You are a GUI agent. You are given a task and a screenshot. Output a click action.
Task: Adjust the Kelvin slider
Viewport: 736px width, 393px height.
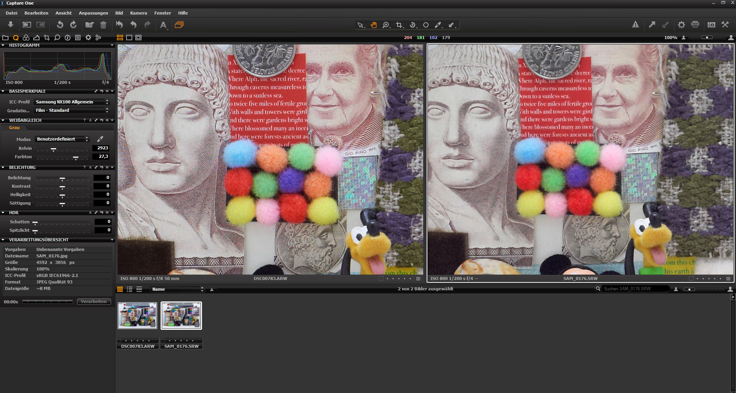pos(54,148)
